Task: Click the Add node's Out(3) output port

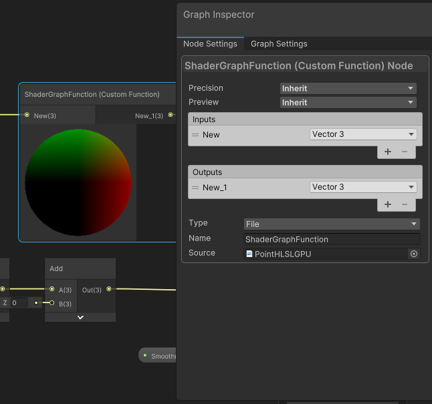Action: 109,289
